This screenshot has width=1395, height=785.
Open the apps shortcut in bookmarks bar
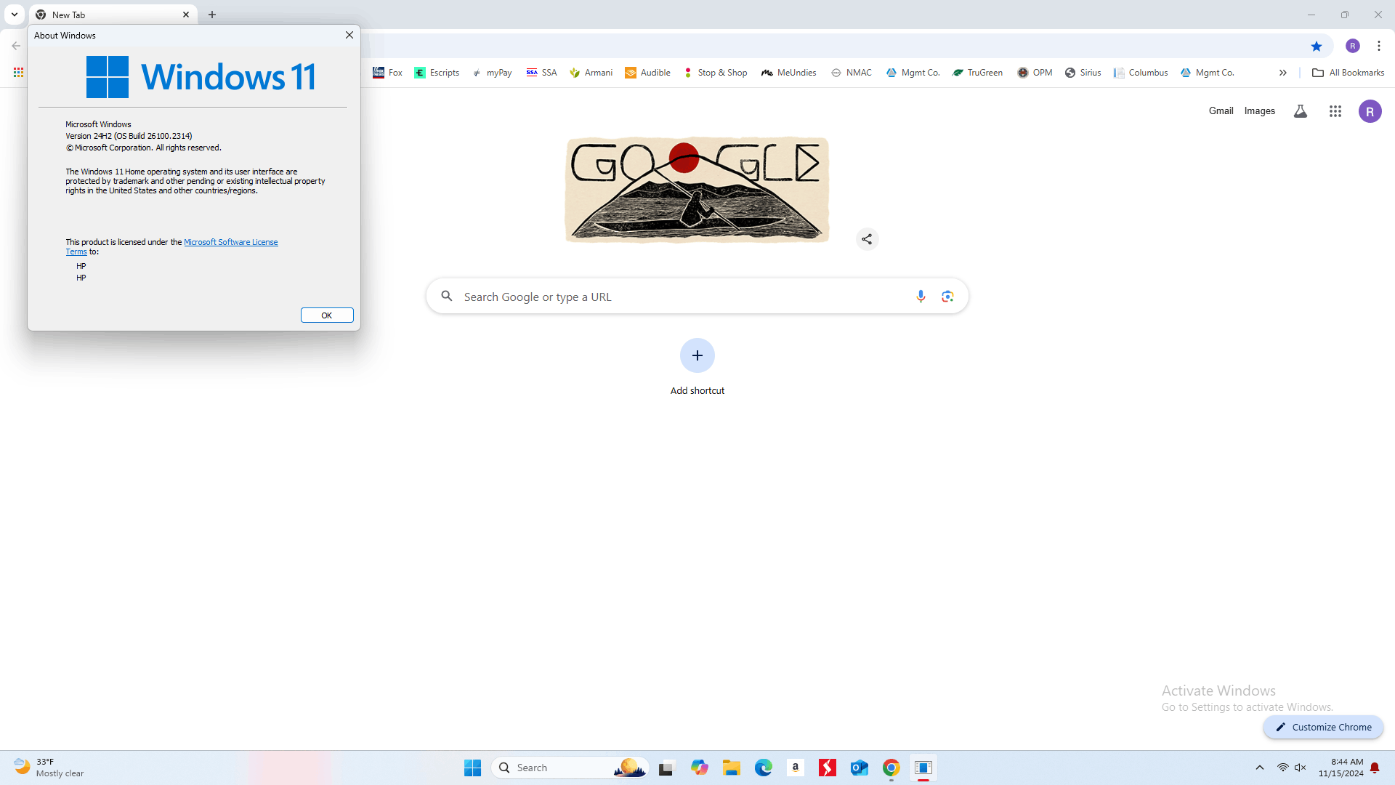point(18,73)
